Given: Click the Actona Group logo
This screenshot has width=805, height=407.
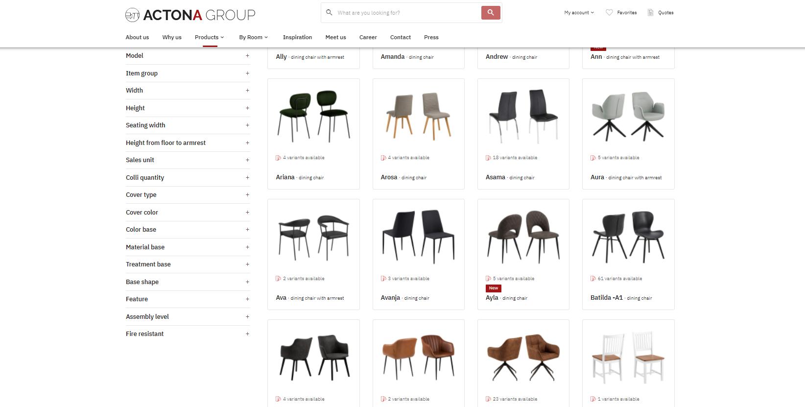Looking at the screenshot, I should pos(190,15).
